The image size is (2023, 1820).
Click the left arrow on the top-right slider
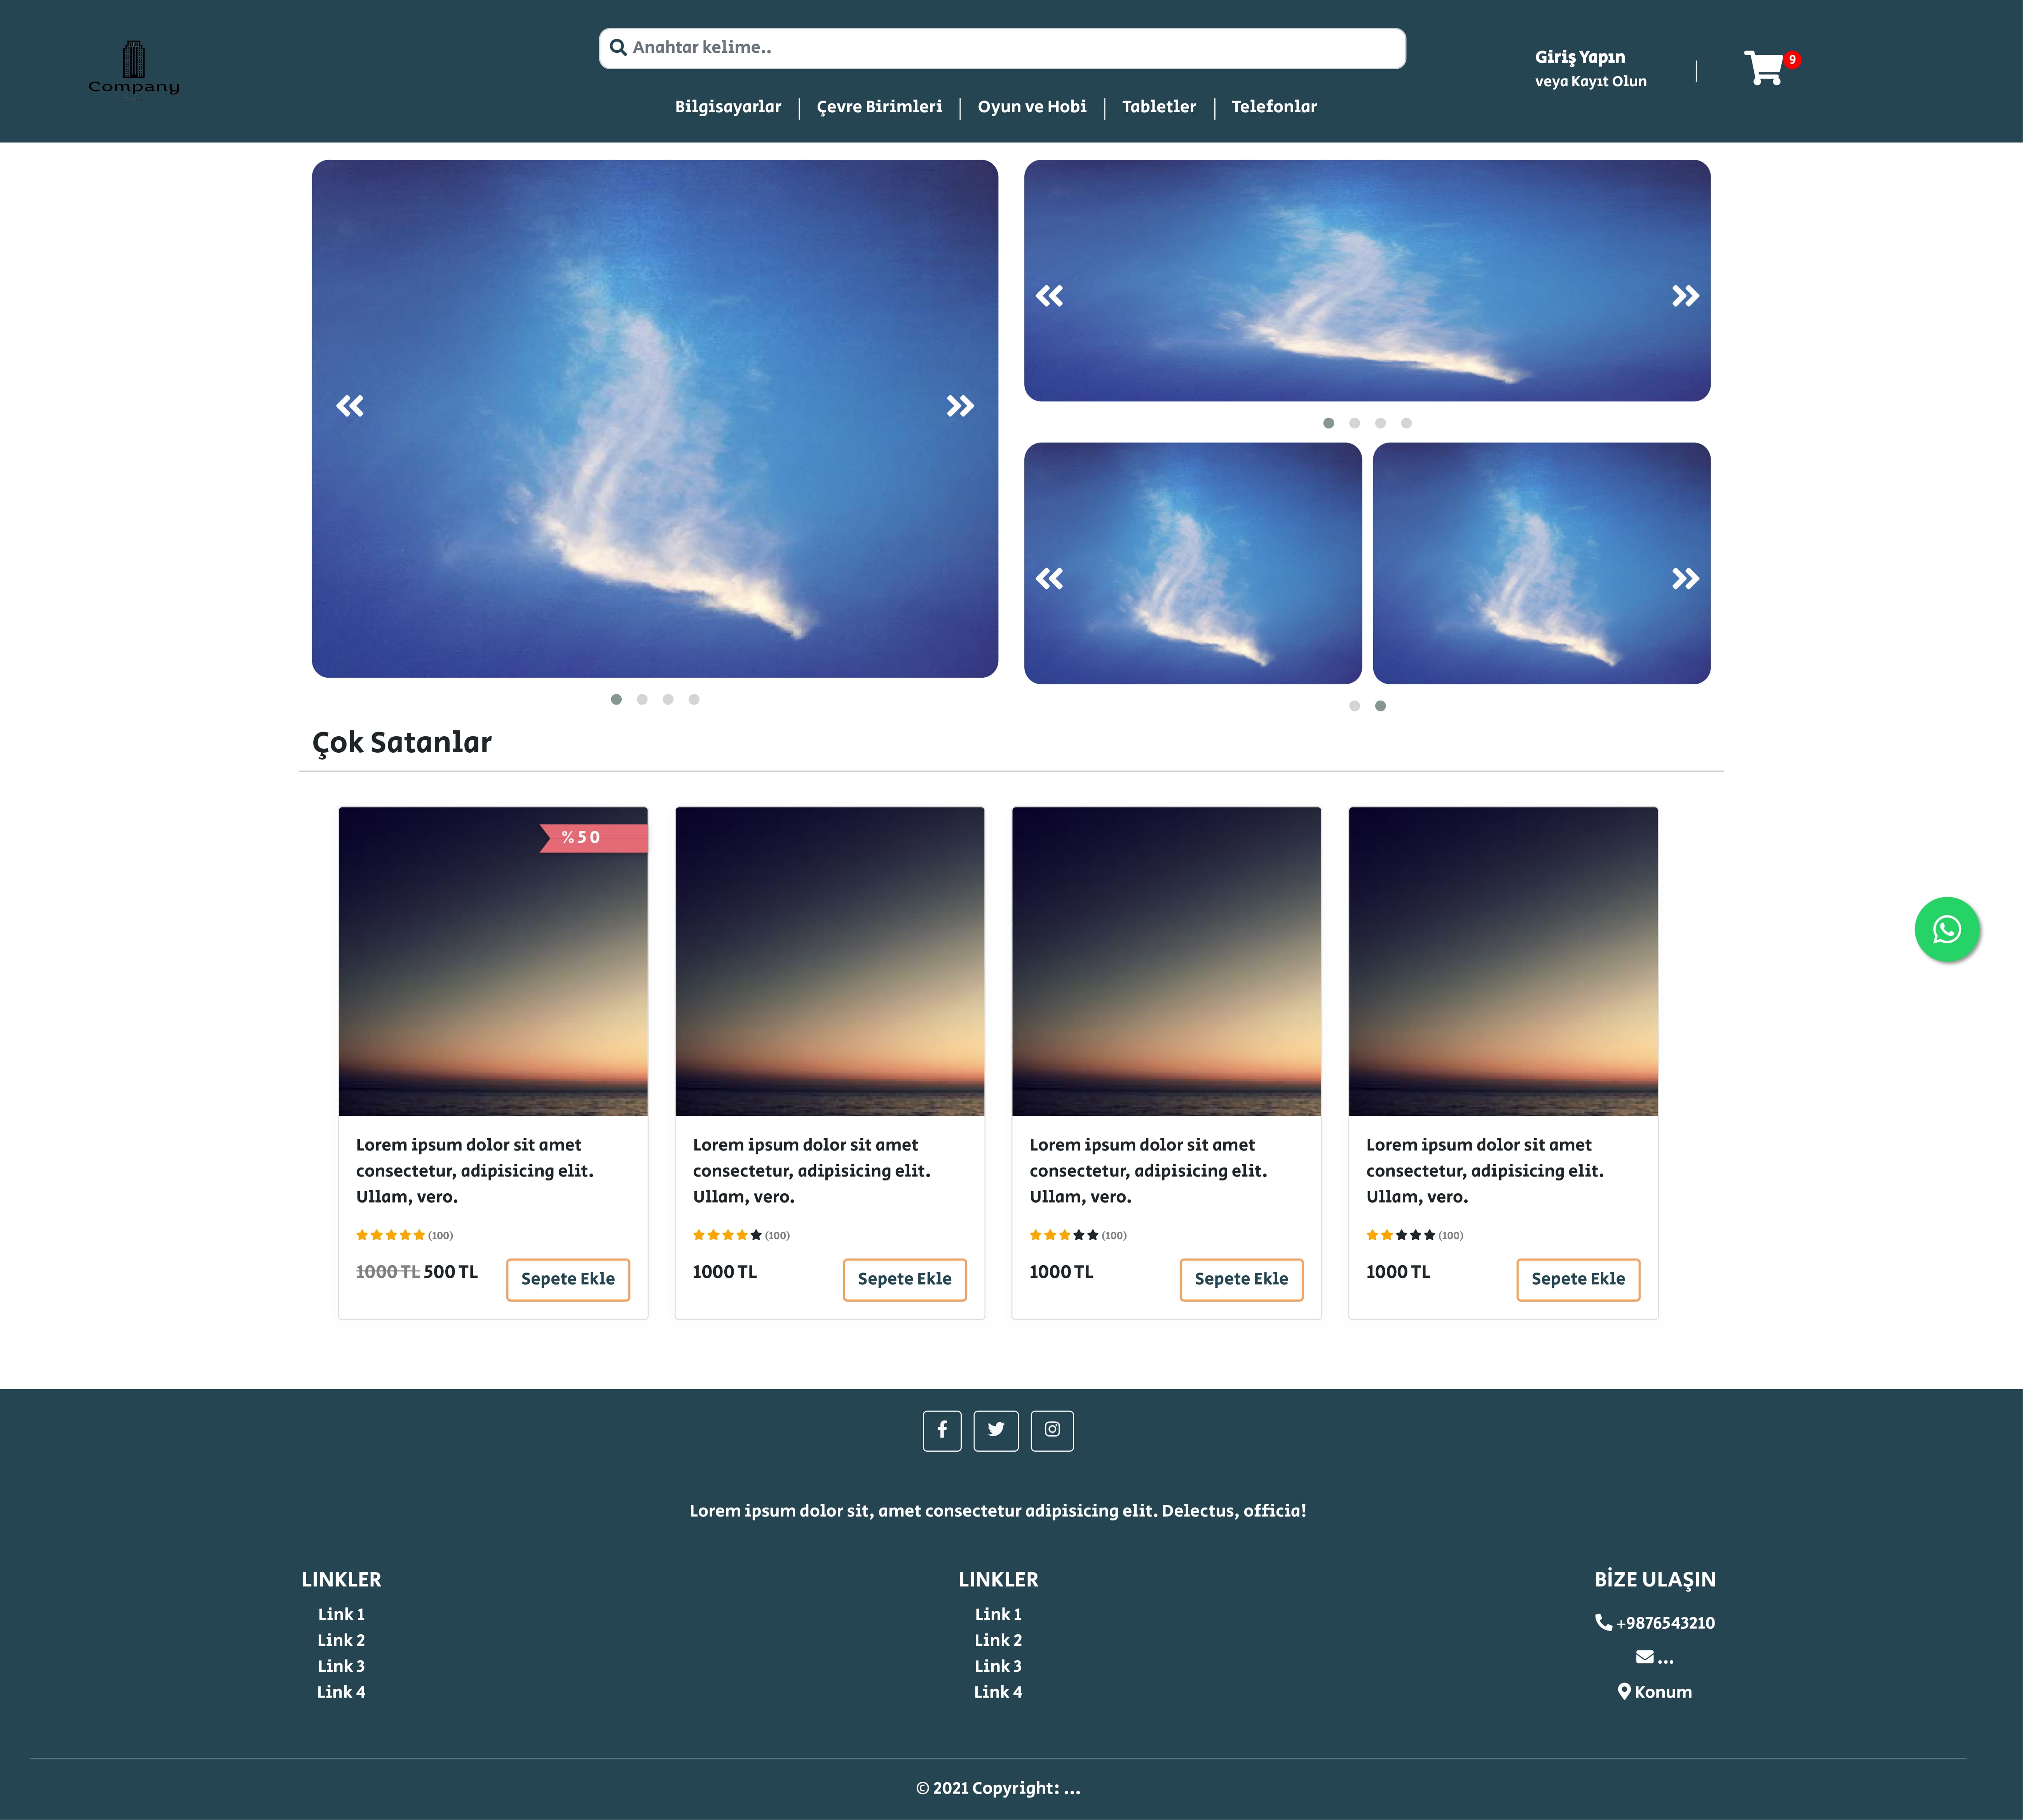click(1049, 295)
